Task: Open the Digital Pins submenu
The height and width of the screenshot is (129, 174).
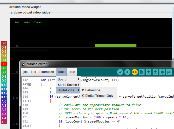Action: tap(68, 90)
